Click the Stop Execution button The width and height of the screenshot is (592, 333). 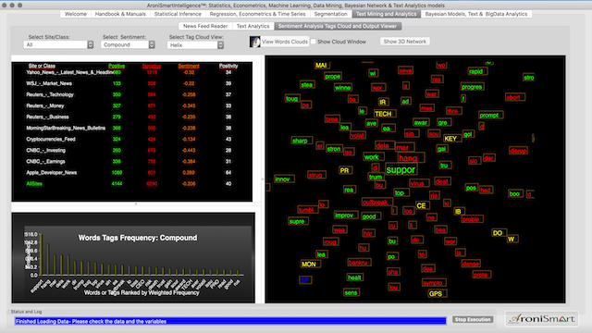(473, 319)
